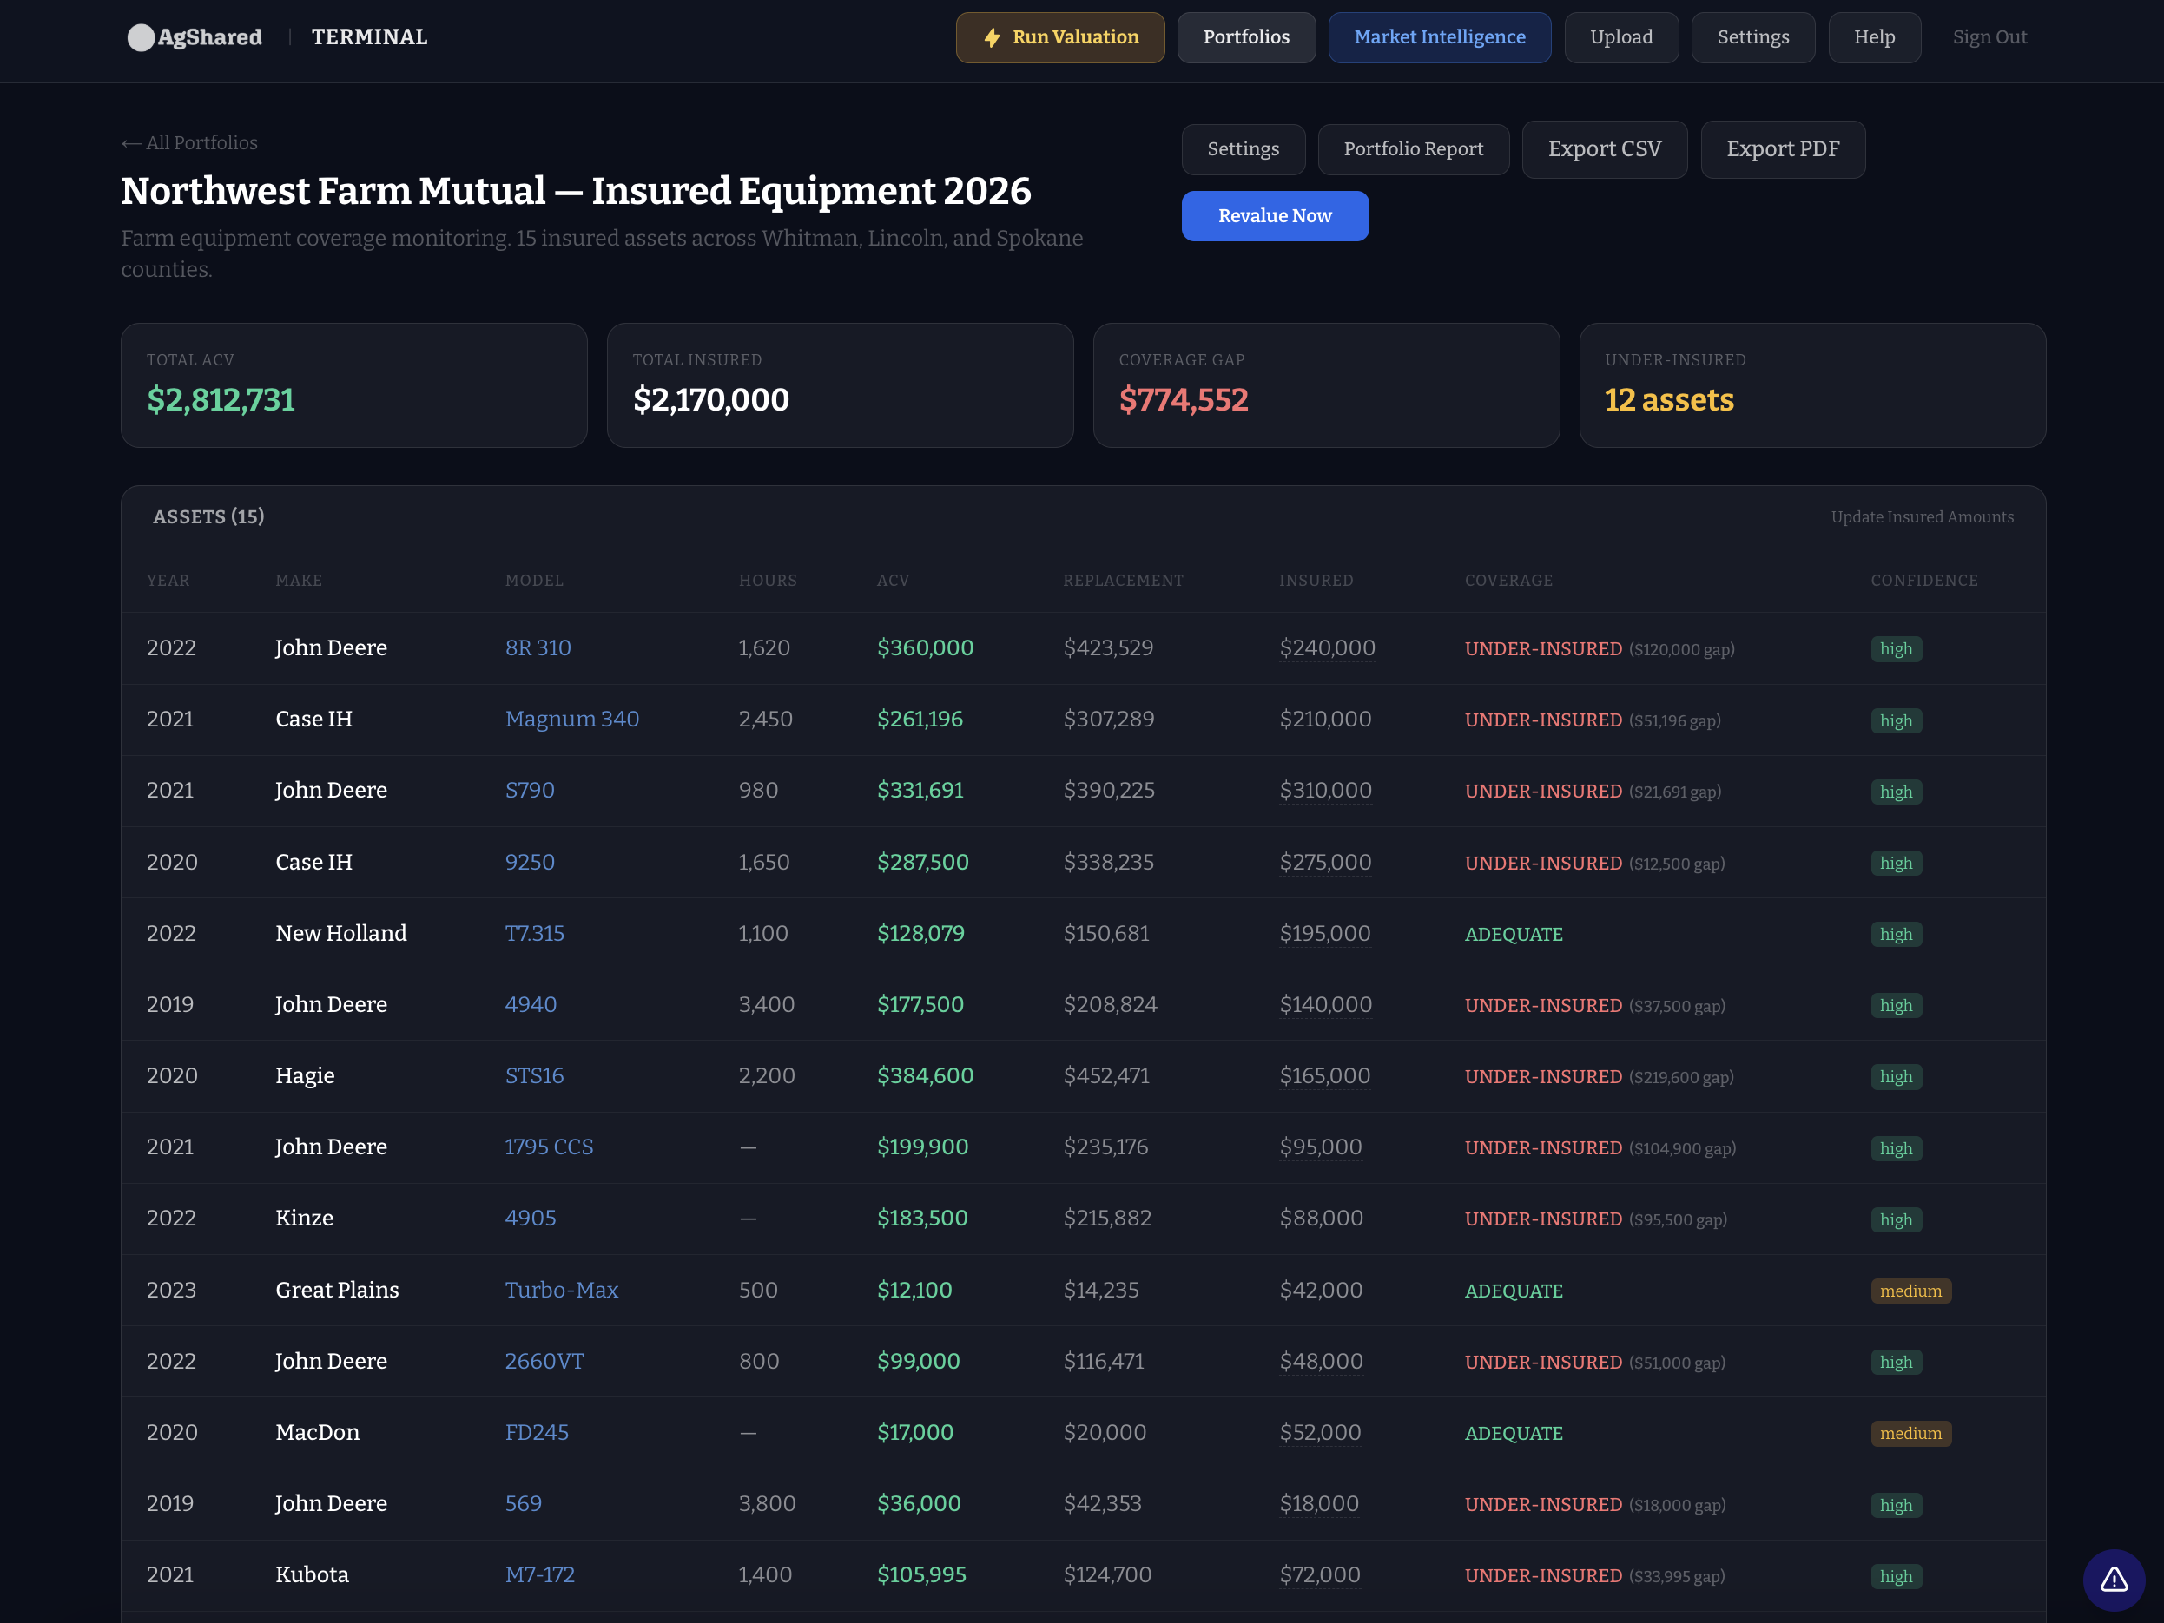Click the CONFIDENCE column header
Viewport: 2164px width, 1623px height.
coord(1923,581)
